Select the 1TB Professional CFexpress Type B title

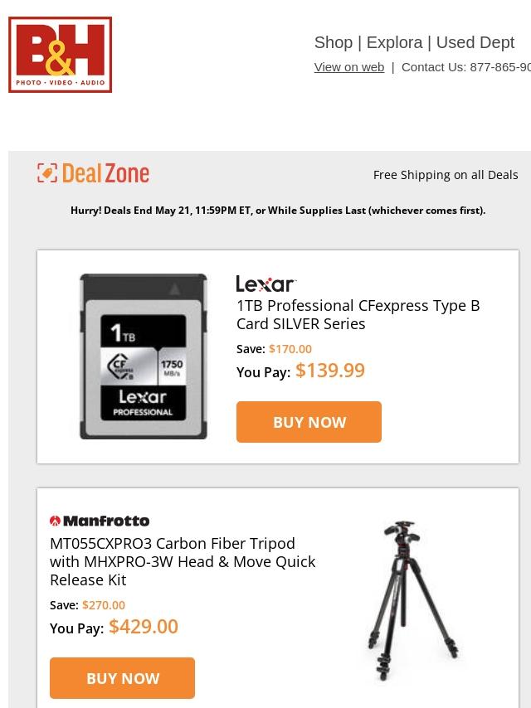click(358, 315)
